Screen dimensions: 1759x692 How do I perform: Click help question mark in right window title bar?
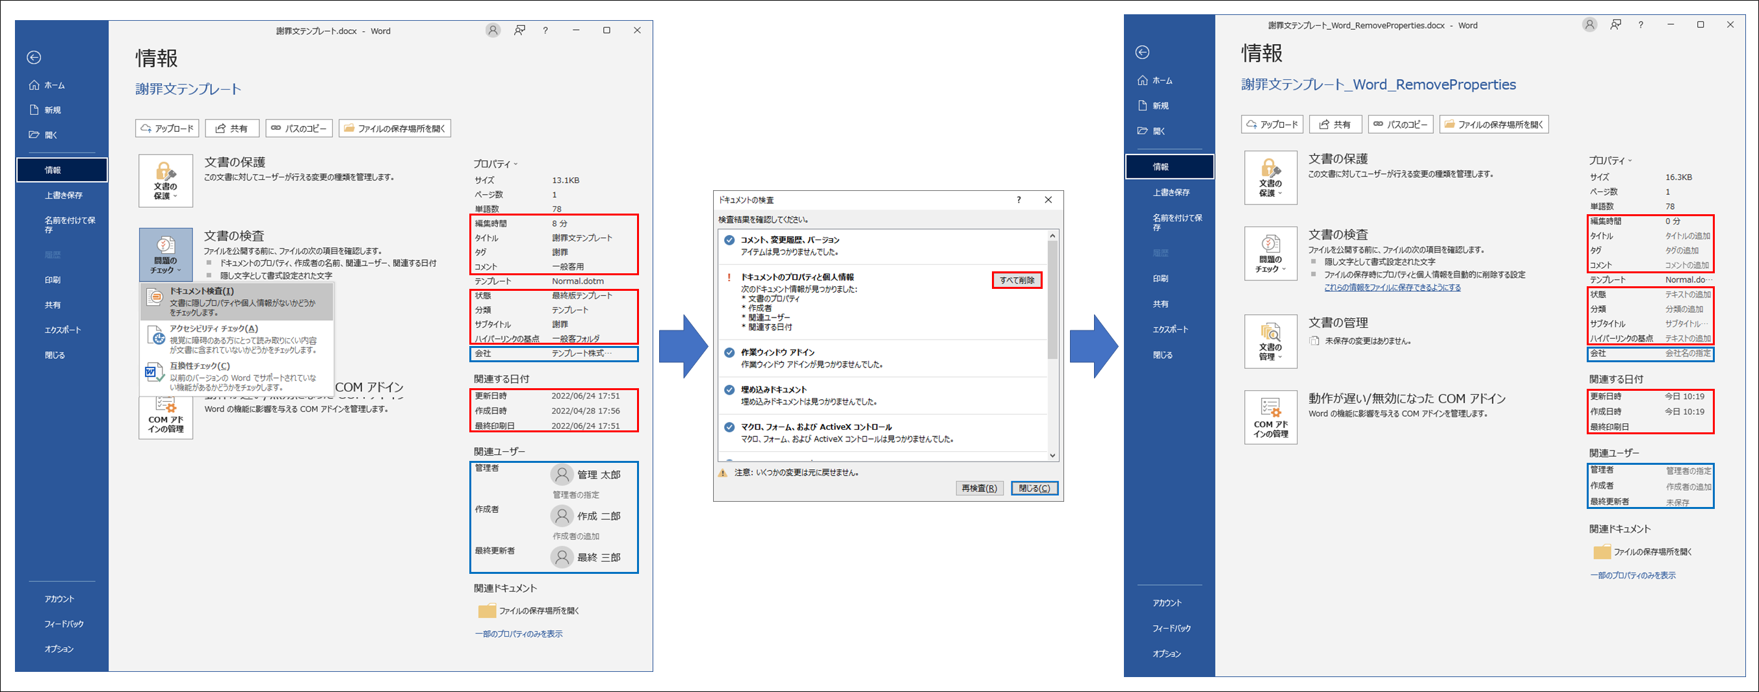click(1641, 25)
